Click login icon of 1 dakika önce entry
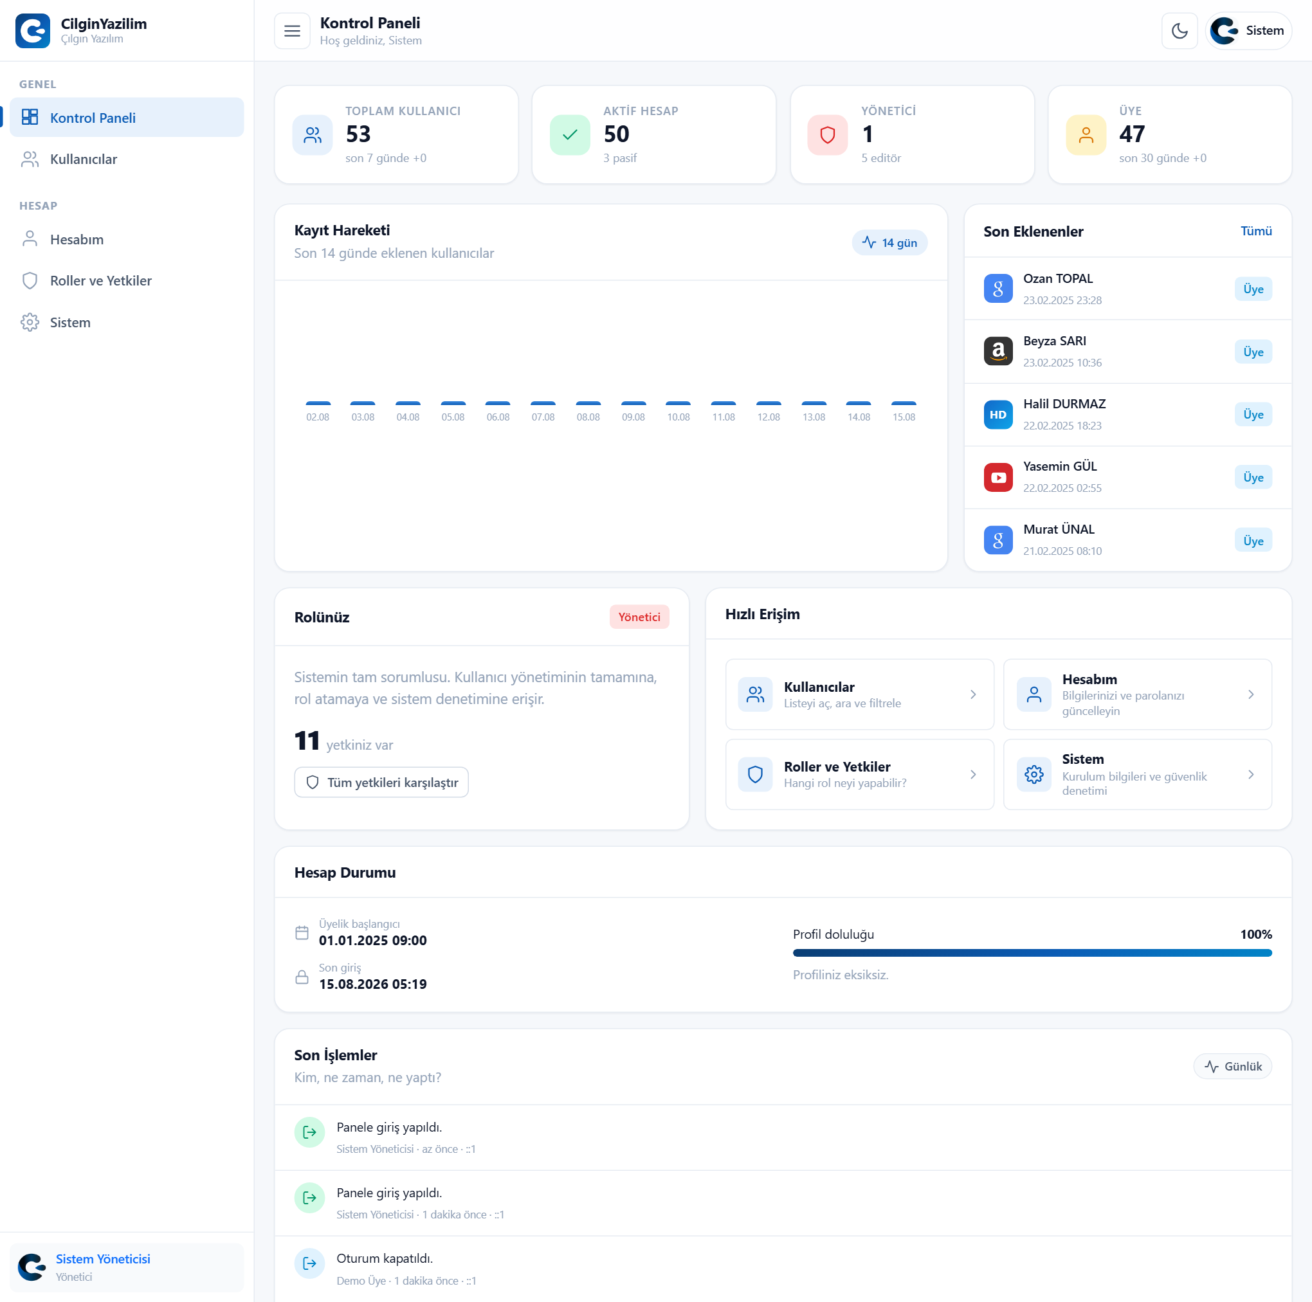 click(309, 1197)
